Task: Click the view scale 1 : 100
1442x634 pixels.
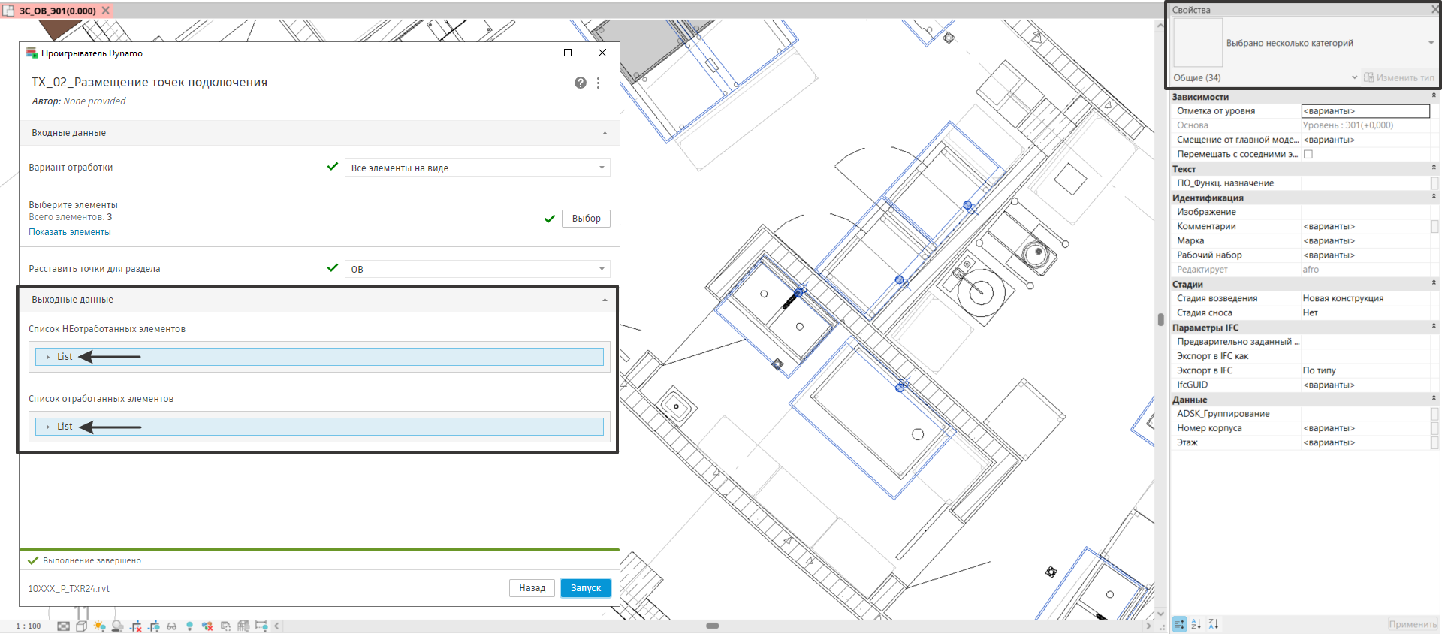Action: coord(29,626)
